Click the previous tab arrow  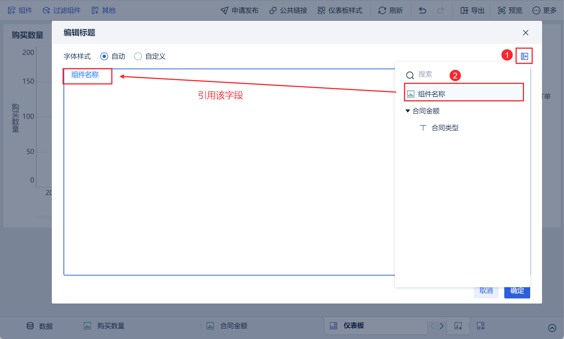click(432, 326)
